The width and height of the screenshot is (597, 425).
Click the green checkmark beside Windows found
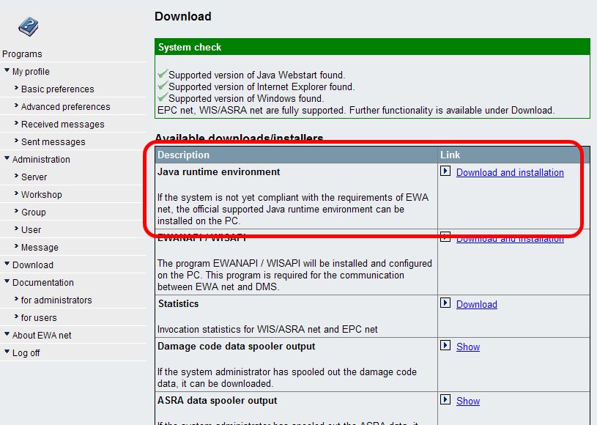(163, 97)
